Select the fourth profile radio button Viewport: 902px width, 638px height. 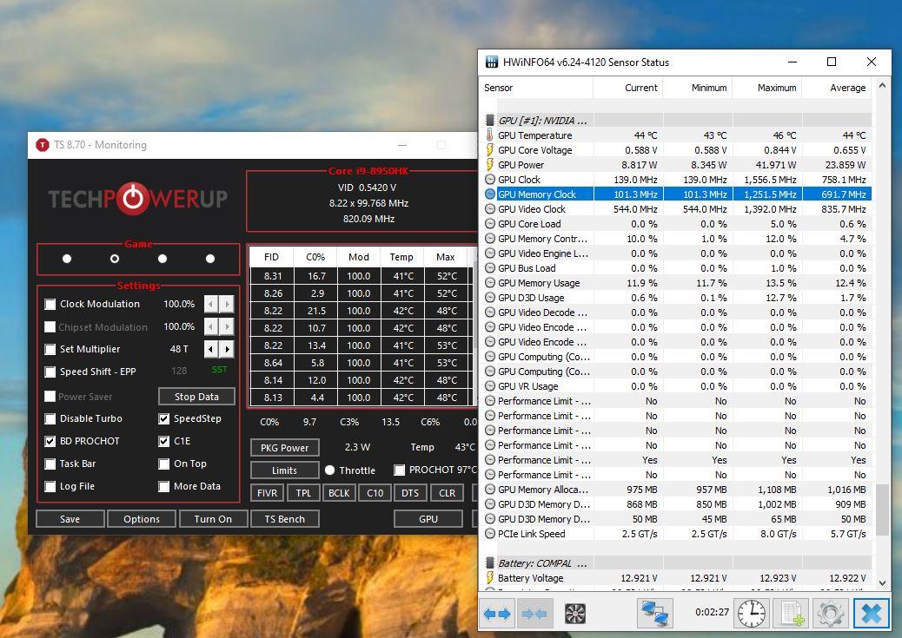(210, 259)
